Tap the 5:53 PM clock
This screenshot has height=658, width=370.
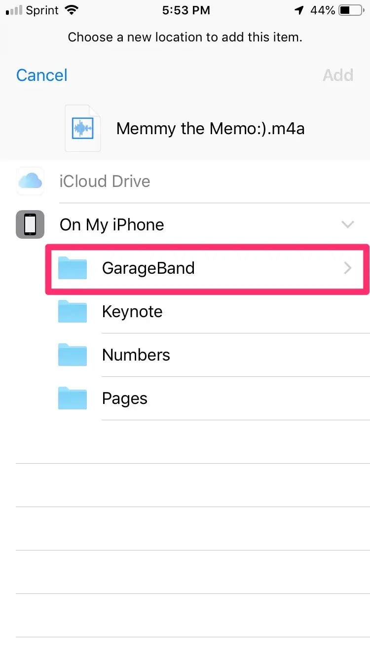pos(186,10)
